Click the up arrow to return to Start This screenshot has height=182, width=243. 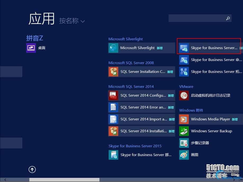[x=32, y=170]
